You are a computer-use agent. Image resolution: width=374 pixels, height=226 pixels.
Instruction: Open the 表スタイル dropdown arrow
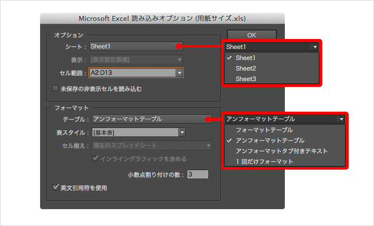tap(182, 132)
